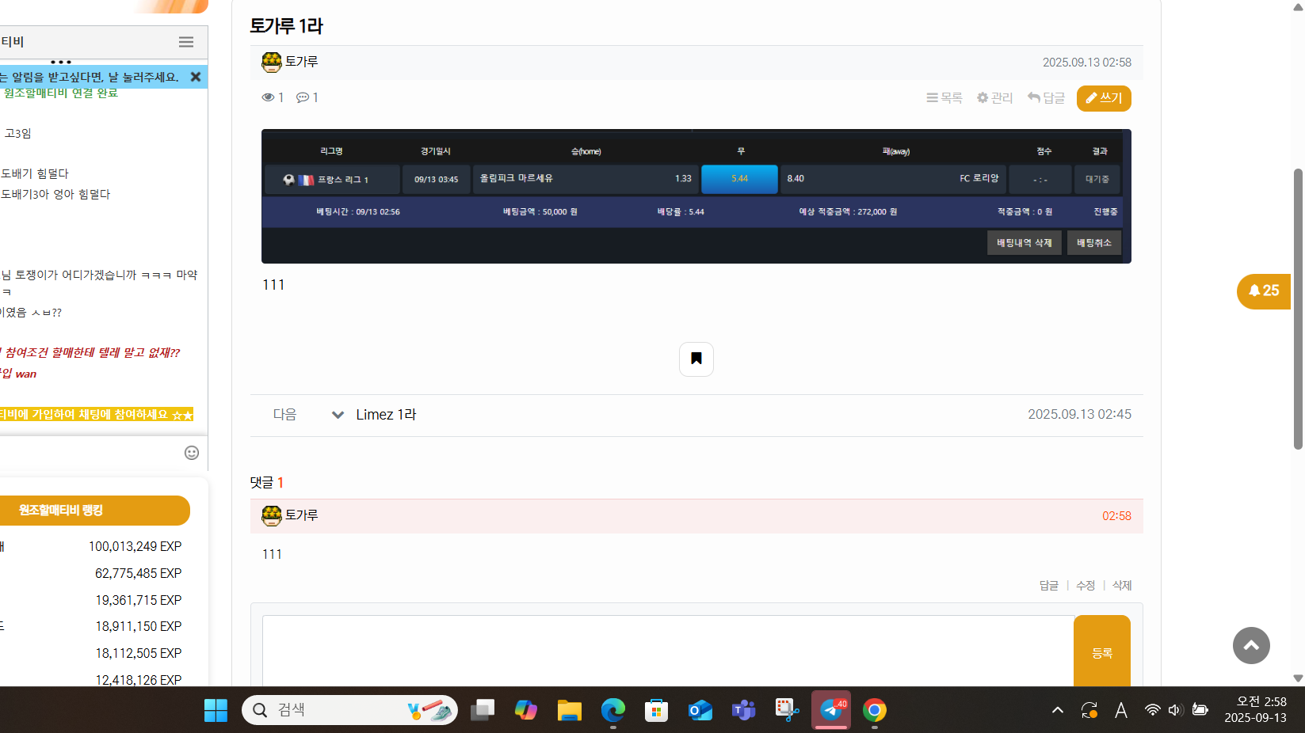Open Telegram from the taskbar
The image size is (1305, 733).
pos(830,710)
